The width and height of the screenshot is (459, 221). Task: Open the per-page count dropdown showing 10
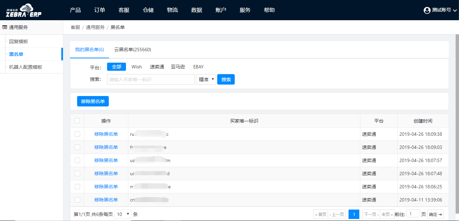pyautogui.click(x=123, y=214)
